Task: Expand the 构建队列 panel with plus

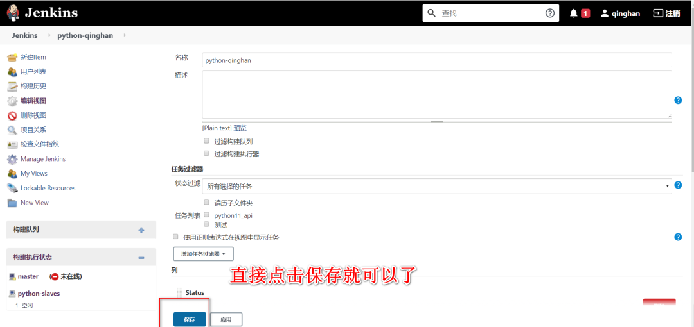Action: [141, 230]
